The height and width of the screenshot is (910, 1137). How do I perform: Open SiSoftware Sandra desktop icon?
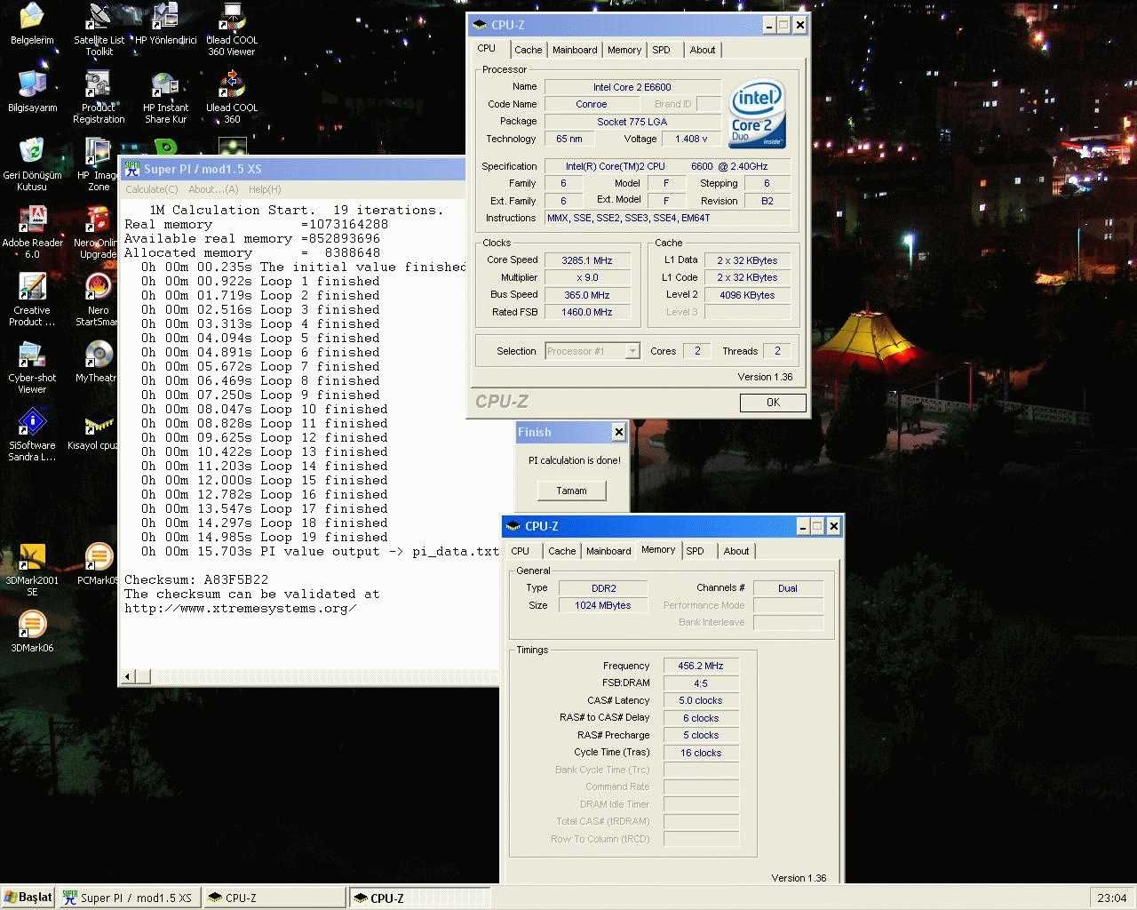32,435
